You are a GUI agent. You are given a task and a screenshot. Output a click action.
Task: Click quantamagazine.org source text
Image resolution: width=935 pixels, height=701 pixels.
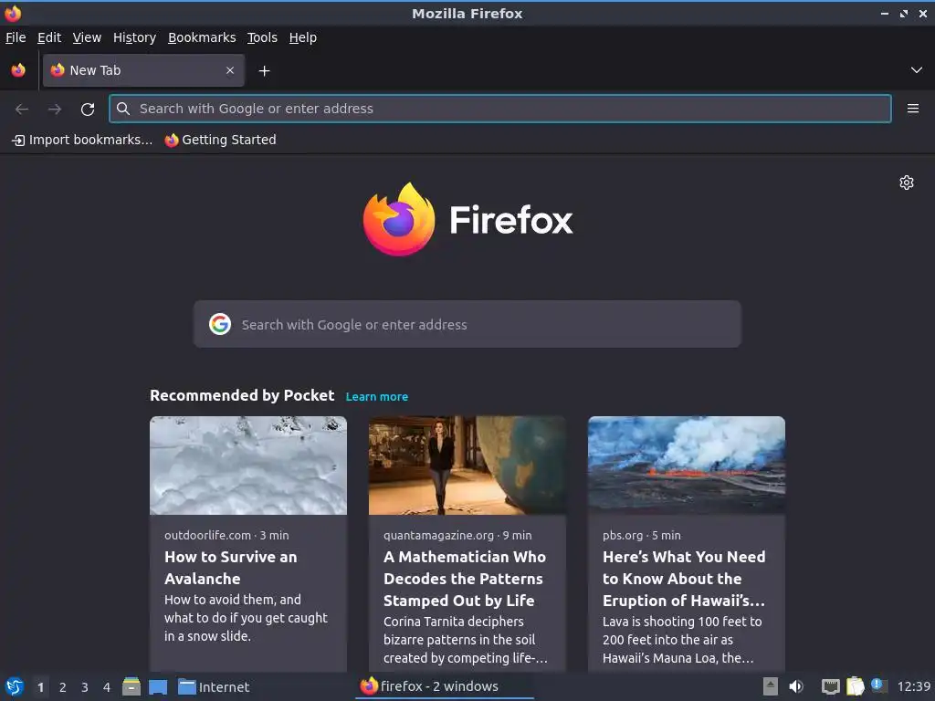pos(438,535)
